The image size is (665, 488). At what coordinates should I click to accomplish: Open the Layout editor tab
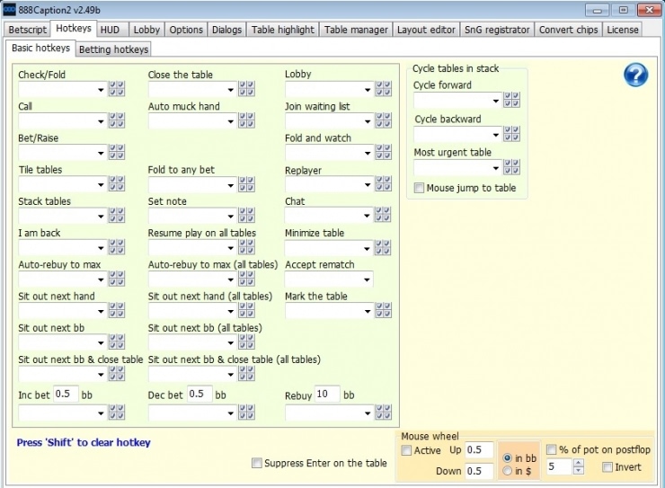426,30
